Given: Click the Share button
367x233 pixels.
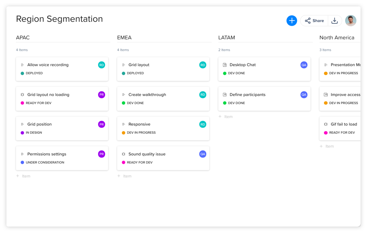Looking at the screenshot, I should [x=314, y=21].
